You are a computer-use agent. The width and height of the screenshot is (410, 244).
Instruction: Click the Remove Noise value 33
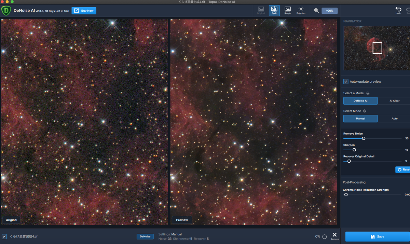point(407,138)
